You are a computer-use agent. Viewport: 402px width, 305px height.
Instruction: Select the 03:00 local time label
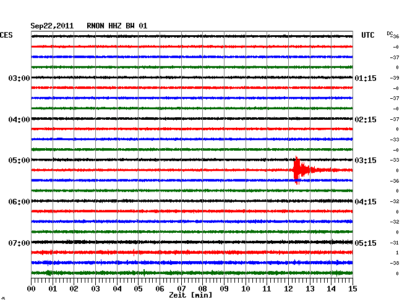click(x=19, y=78)
